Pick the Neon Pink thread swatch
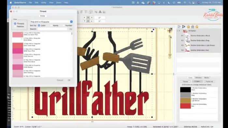Viewport: 228px width, 128px height. point(18,51)
